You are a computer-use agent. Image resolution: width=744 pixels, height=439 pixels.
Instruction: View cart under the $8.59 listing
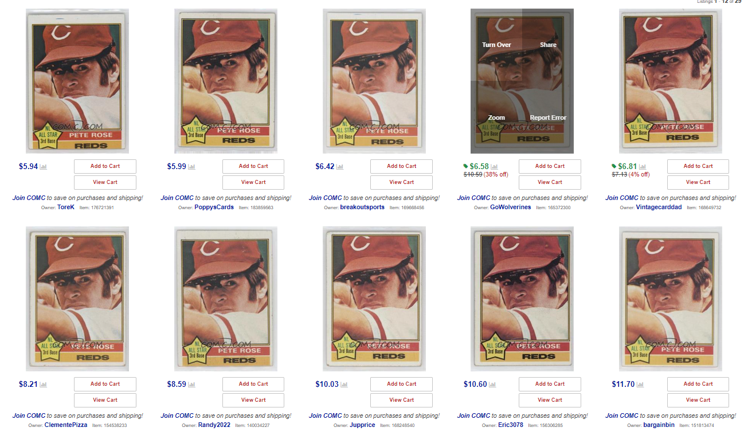[x=253, y=400]
